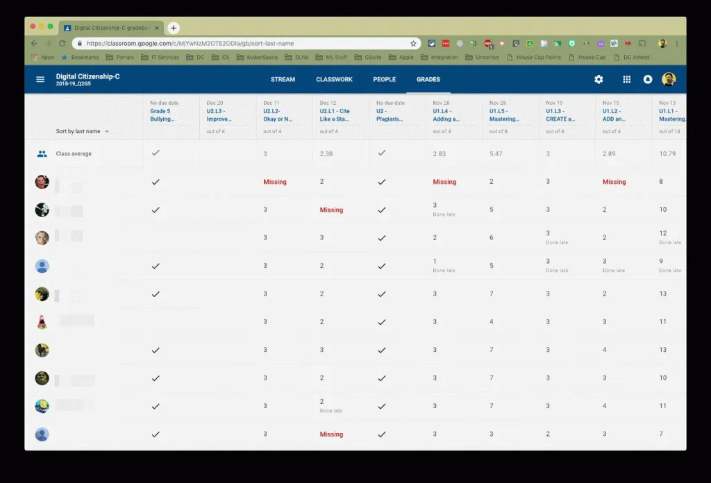This screenshot has height=483, width=711.
Task: Switch to the Stream tab
Action: pyautogui.click(x=283, y=80)
